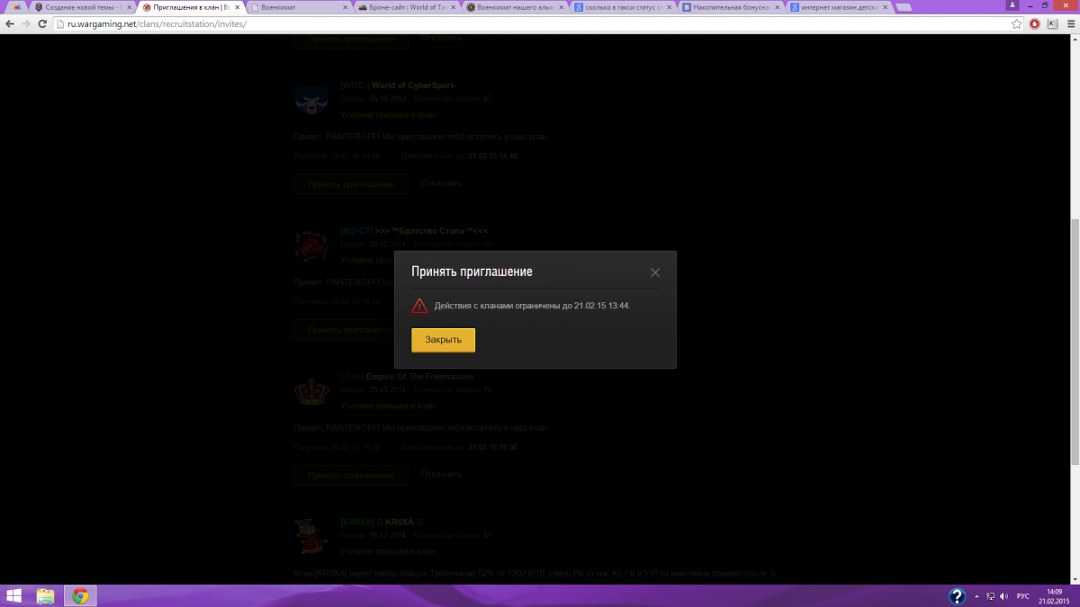Click the KR0XA clan logo

[311, 537]
